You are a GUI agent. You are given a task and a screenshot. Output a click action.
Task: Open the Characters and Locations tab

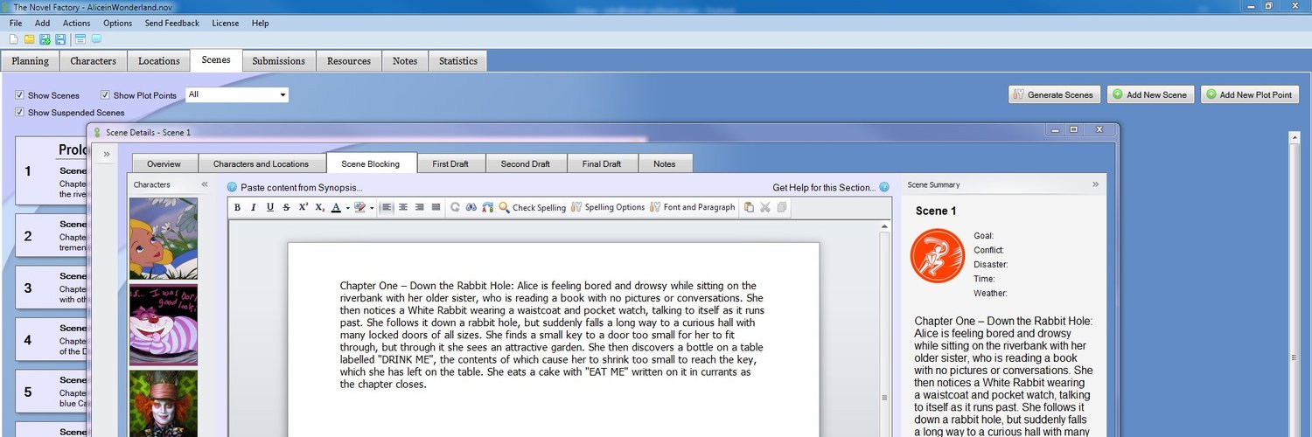tap(261, 163)
